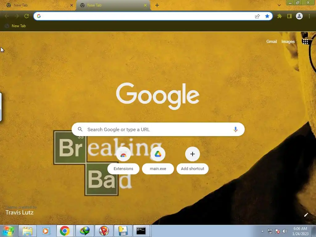This screenshot has width=316, height=237.
Task: Open the profile avatar menu
Action: pos(299,16)
